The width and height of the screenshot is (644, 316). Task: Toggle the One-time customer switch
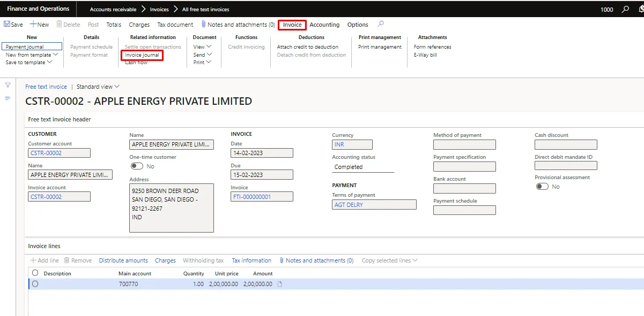click(x=137, y=166)
